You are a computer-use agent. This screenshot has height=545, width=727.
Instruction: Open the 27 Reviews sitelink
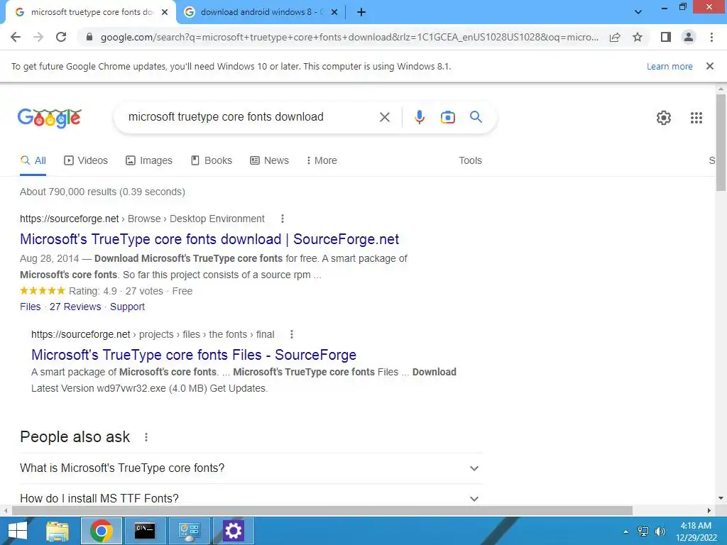click(75, 307)
